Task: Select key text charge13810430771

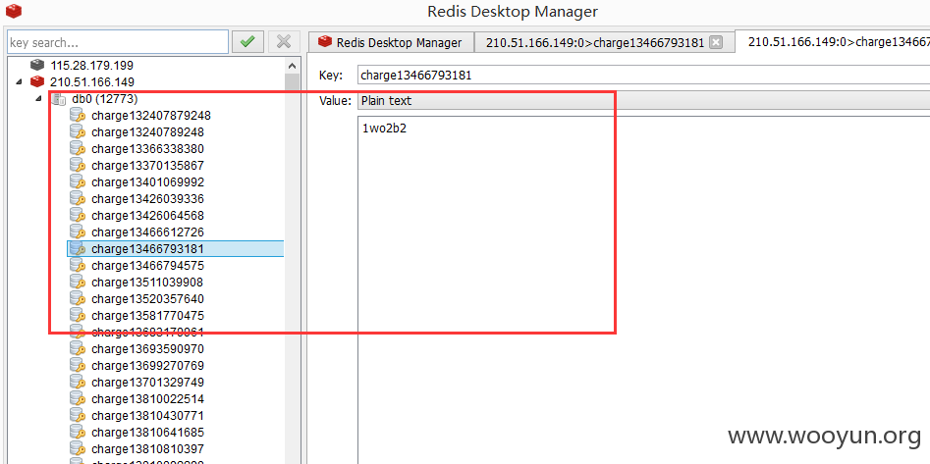Action: 147,415
